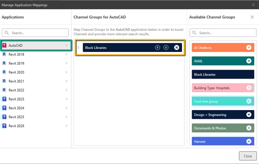259x164 pixels.
Task: Add Cool new group channel group
Action: pos(249,101)
